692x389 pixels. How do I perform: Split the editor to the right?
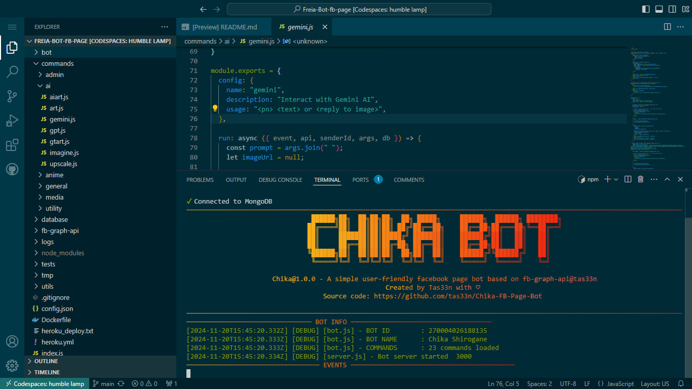pos(667,27)
